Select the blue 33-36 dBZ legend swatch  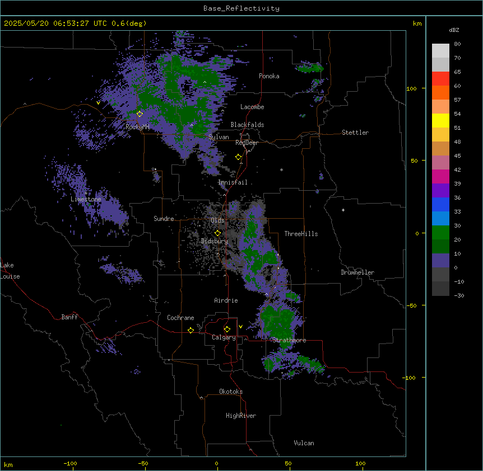(440, 204)
